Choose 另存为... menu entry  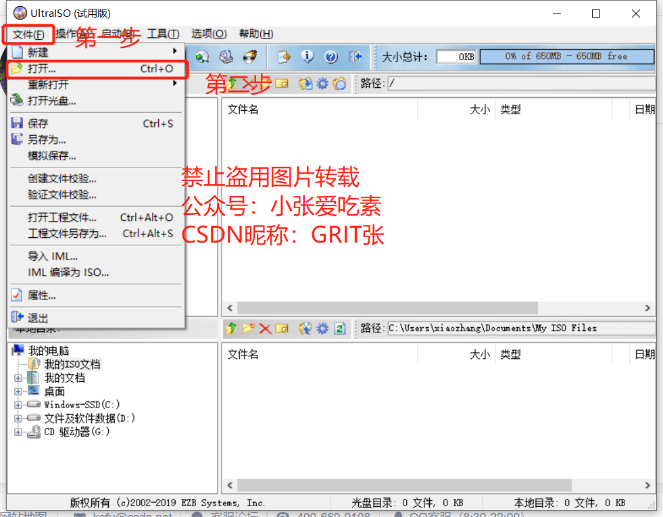pyautogui.click(x=96, y=139)
